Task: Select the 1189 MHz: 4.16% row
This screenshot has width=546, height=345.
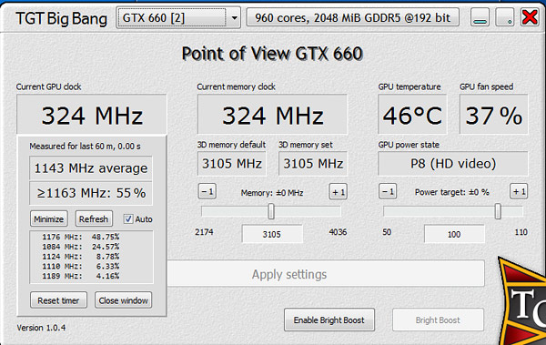Action: click(81, 276)
